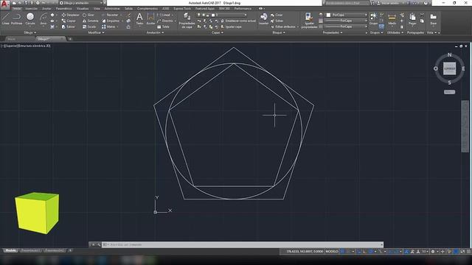Click the Establecer como actual layer button
472x265 pixels.
[238, 21]
